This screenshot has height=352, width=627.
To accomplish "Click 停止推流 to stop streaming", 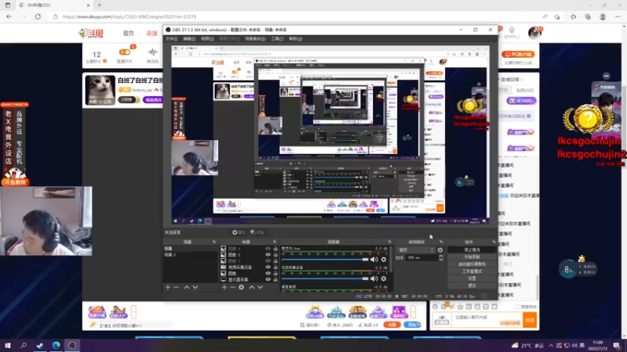I will point(472,250).
